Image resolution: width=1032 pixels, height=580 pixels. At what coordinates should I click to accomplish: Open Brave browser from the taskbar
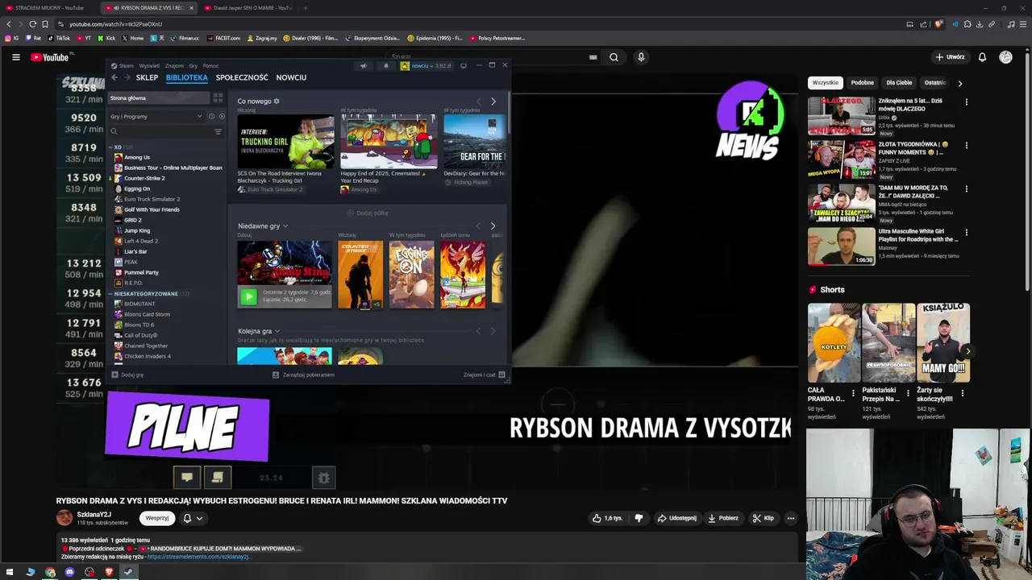pos(109,572)
